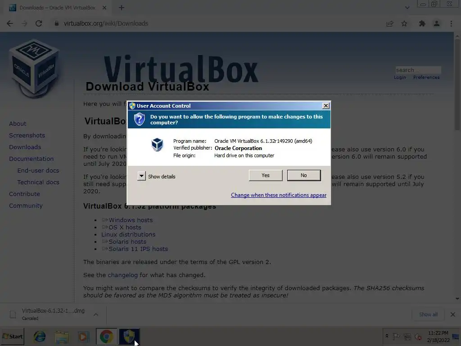This screenshot has width=461, height=346.
Task: Open the Solaris 11 IPS hosts link
Action: click(x=138, y=249)
